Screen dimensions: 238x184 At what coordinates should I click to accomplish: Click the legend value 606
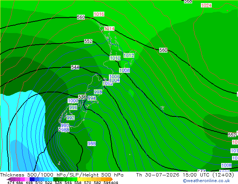coord(114,182)
